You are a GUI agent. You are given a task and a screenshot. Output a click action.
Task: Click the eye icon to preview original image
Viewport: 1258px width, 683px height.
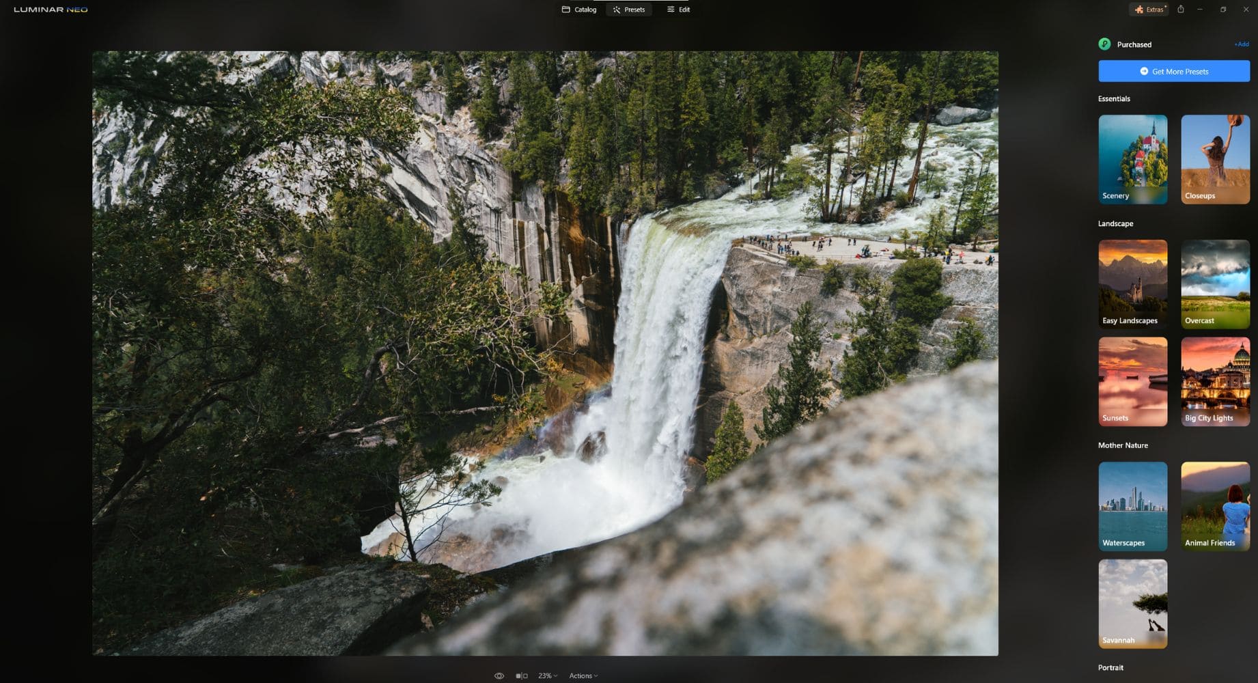tap(499, 675)
